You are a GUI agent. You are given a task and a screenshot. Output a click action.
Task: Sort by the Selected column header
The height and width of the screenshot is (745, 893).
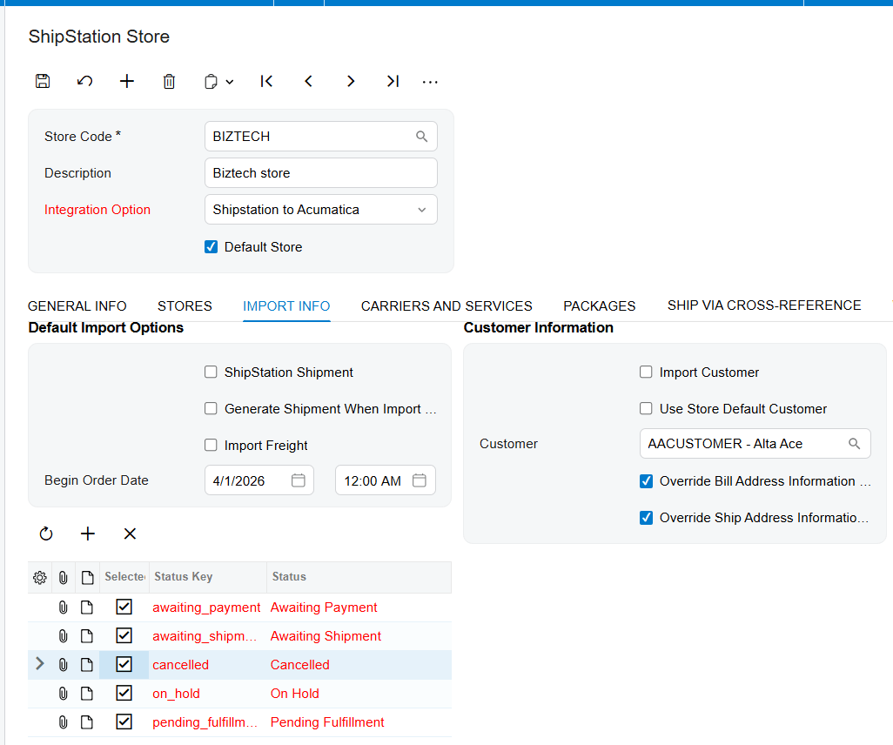[x=124, y=576]
